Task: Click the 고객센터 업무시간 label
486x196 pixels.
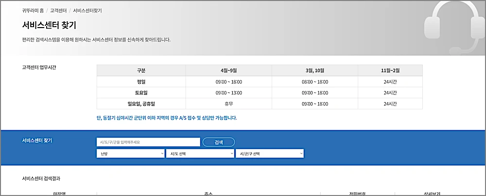Action: click(39, 68)
